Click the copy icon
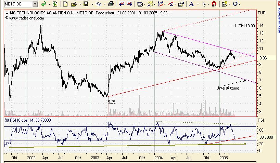Screen dimensions: 280x163 [98, 4]
